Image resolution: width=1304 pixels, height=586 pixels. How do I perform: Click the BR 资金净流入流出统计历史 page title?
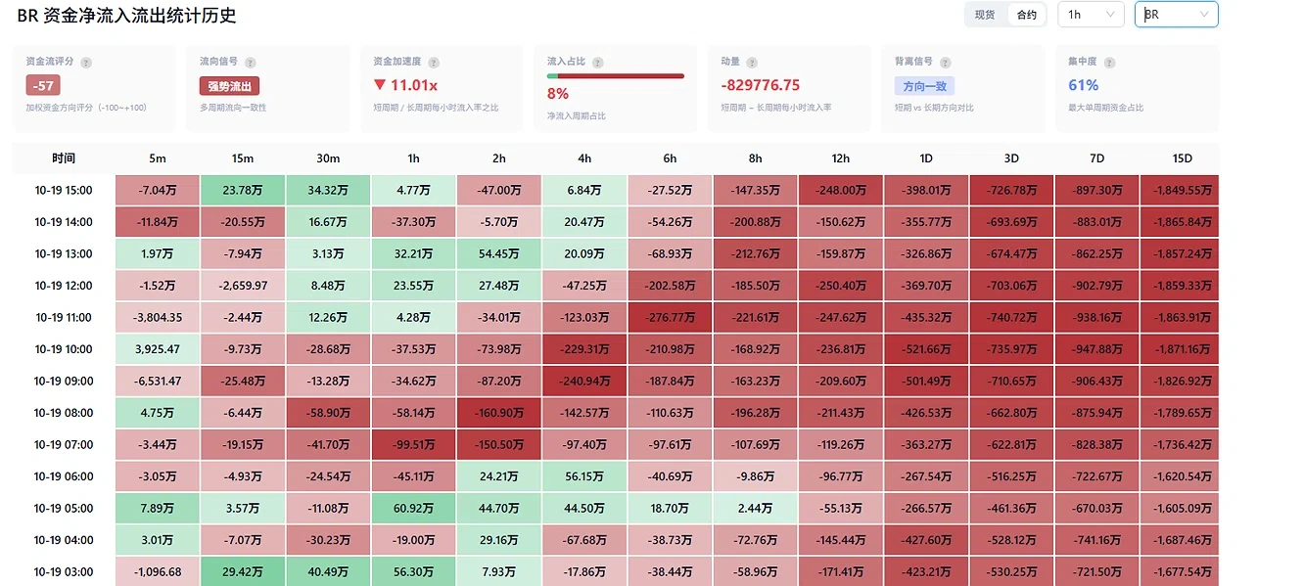(127, 16)
